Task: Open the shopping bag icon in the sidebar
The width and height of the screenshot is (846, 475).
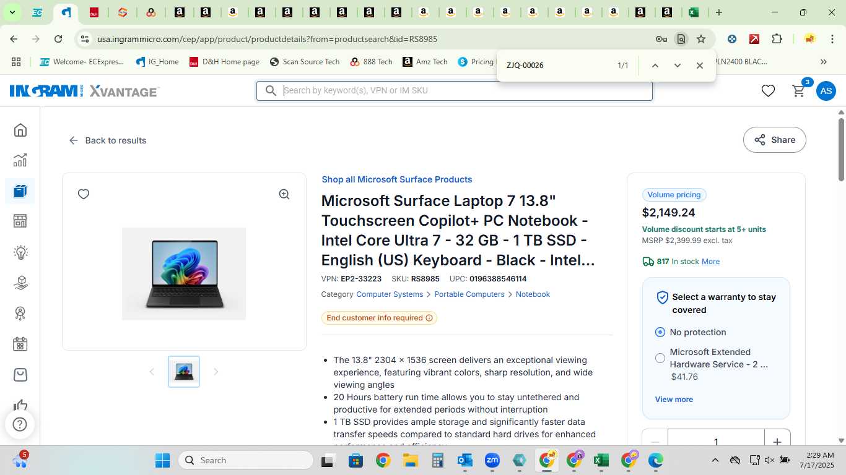Action: [20, 375]
